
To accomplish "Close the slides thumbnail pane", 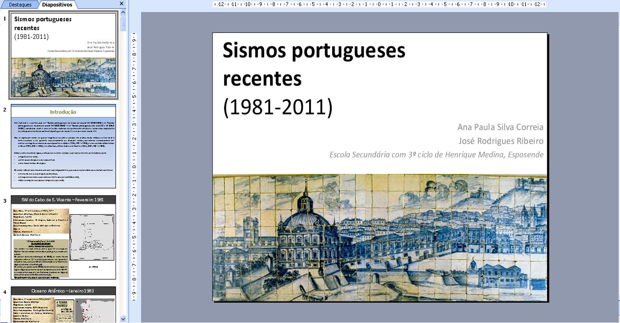I will [122, 4].
